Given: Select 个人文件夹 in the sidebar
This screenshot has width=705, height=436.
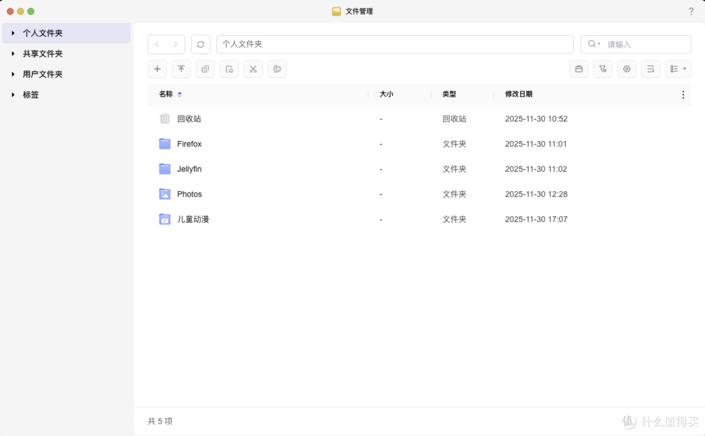Looking at the screenshot, I should click(67, 33).
